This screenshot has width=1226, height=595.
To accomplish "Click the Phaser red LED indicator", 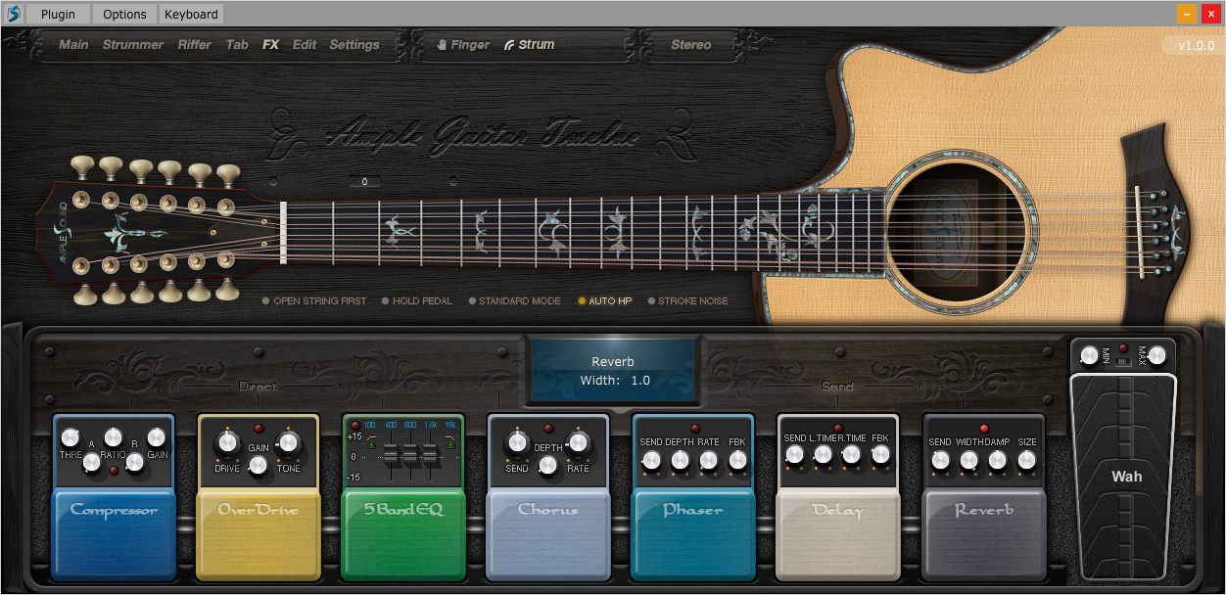I will (x=693, y=429).
